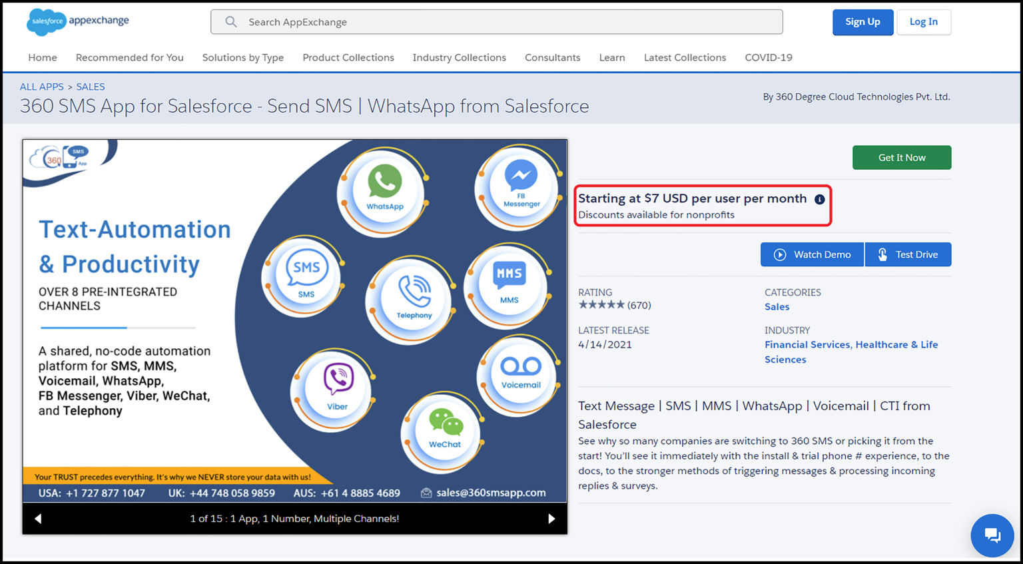Click the USA phone number text
Screen dimensions: 1023x564
coord(92,493)
